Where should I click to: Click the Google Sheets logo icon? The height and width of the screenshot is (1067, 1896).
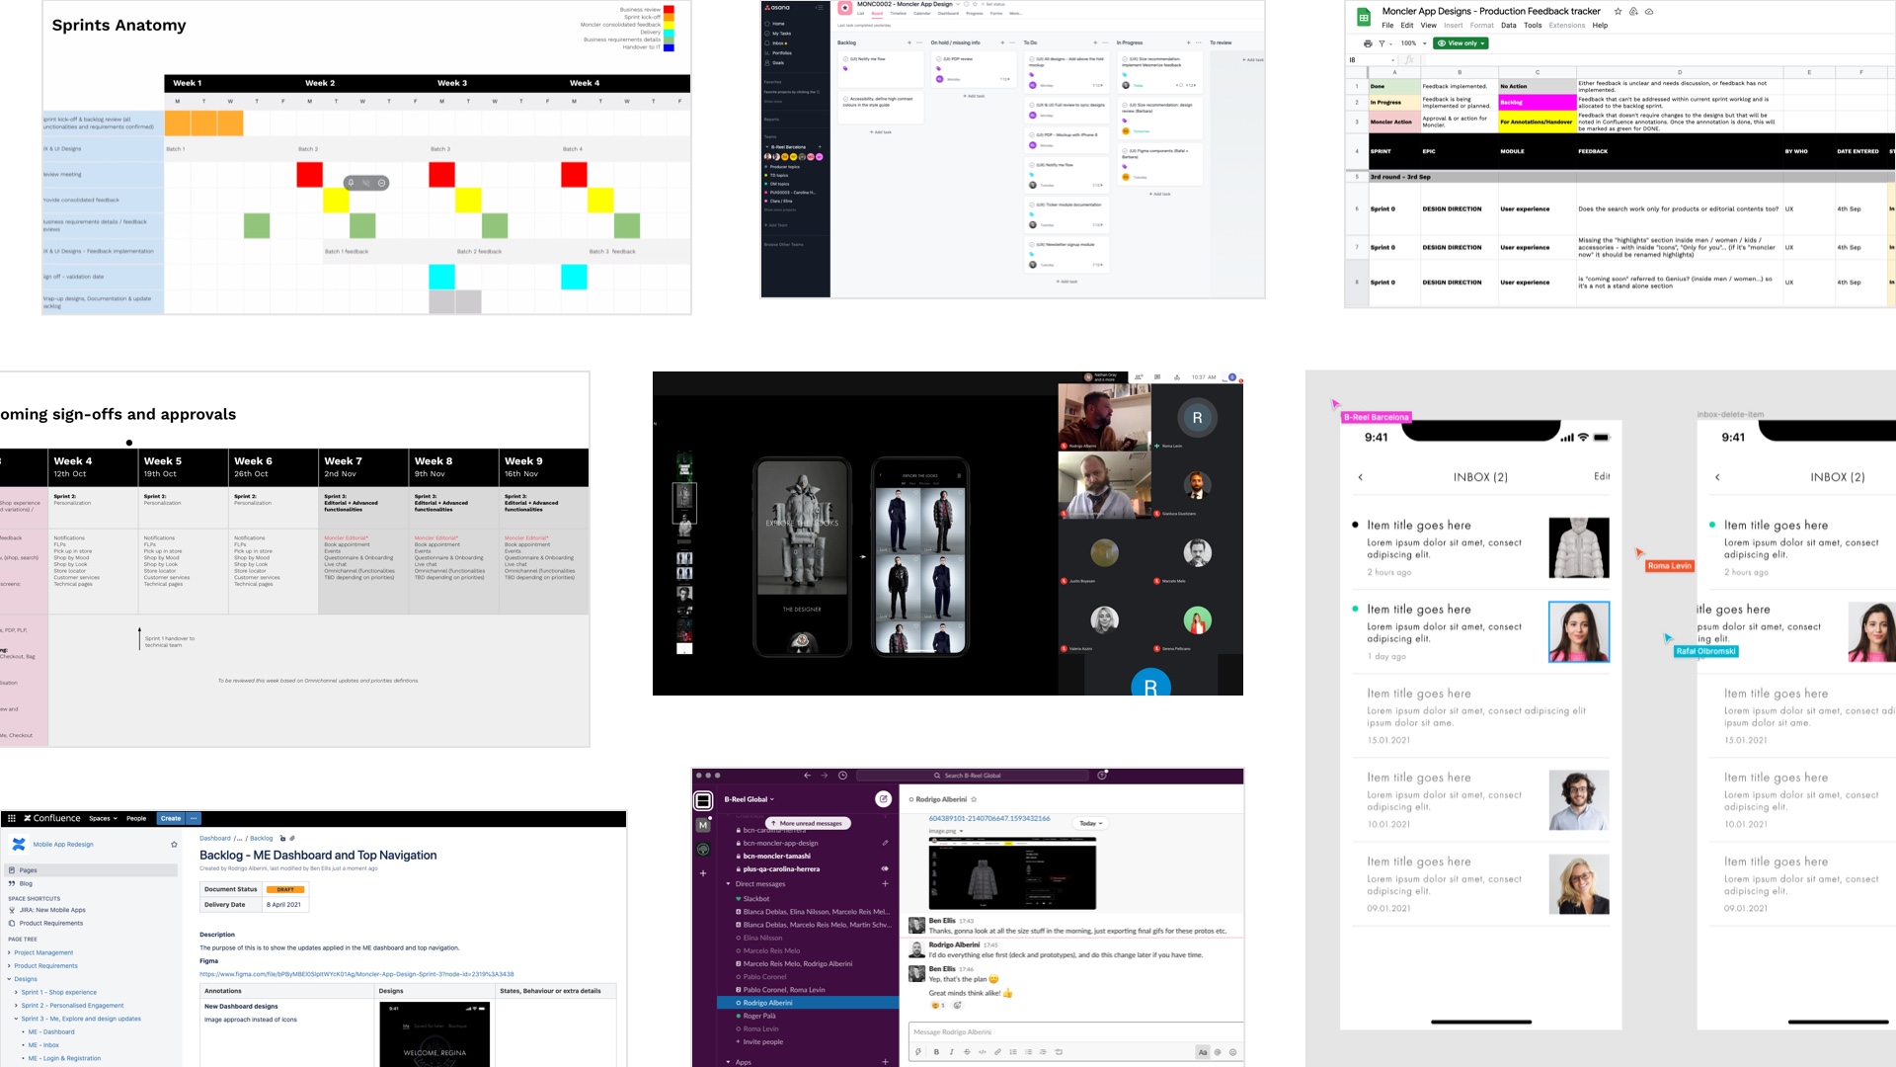coord(1364,17)
